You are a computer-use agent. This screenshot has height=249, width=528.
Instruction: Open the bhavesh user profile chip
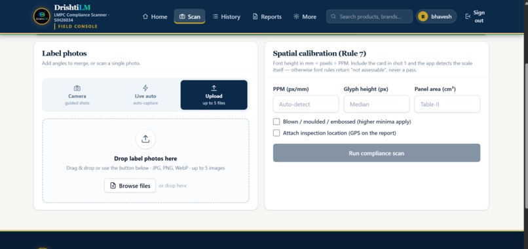pos(436,16)
